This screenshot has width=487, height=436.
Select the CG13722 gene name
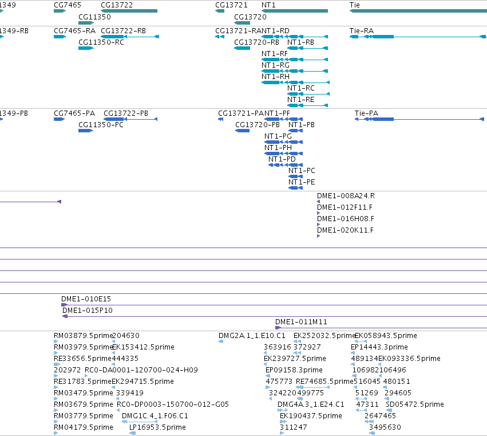(117, 5)
